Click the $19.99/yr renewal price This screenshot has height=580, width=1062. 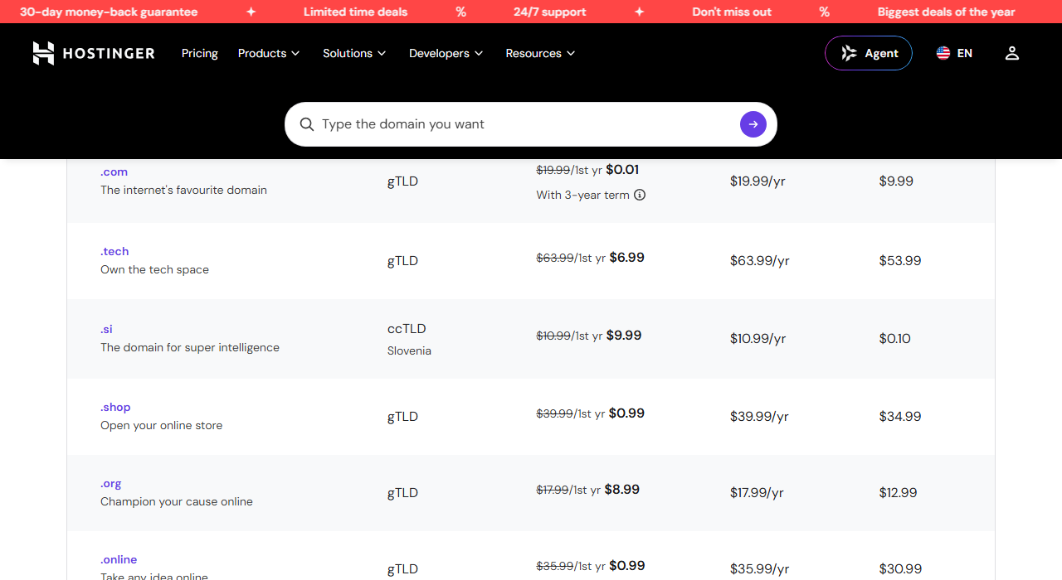point(758,181)
